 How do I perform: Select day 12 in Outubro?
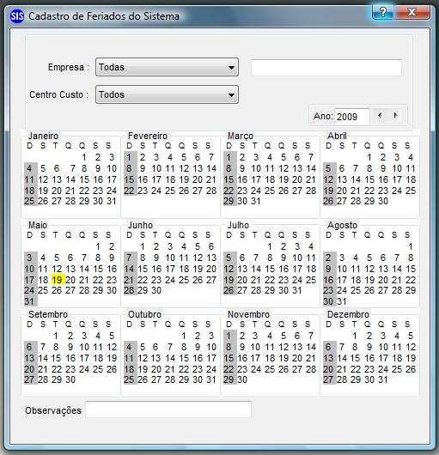(x=143, y=358)
